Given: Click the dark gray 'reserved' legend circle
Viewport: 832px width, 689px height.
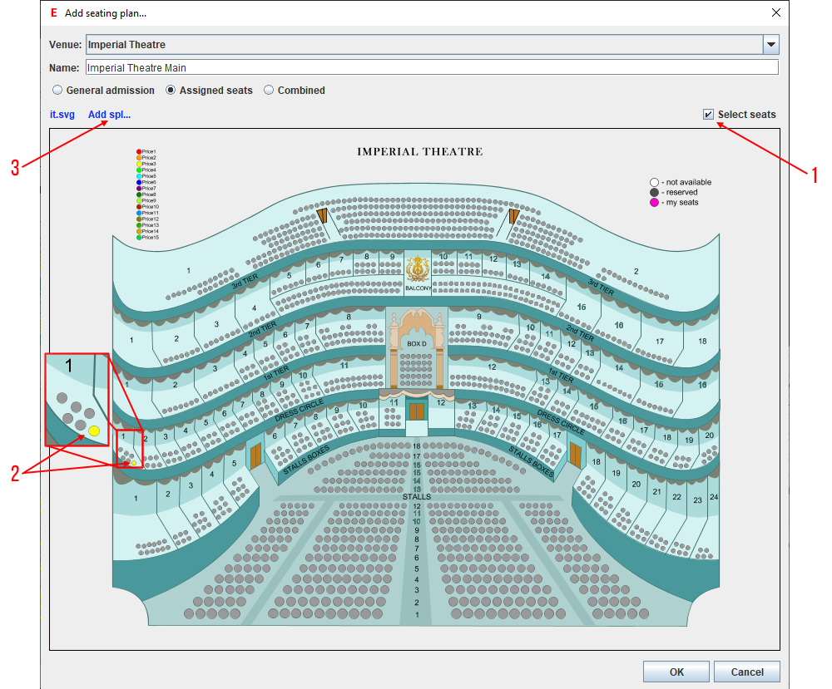Looking at the screenshot, I should 654,192.
